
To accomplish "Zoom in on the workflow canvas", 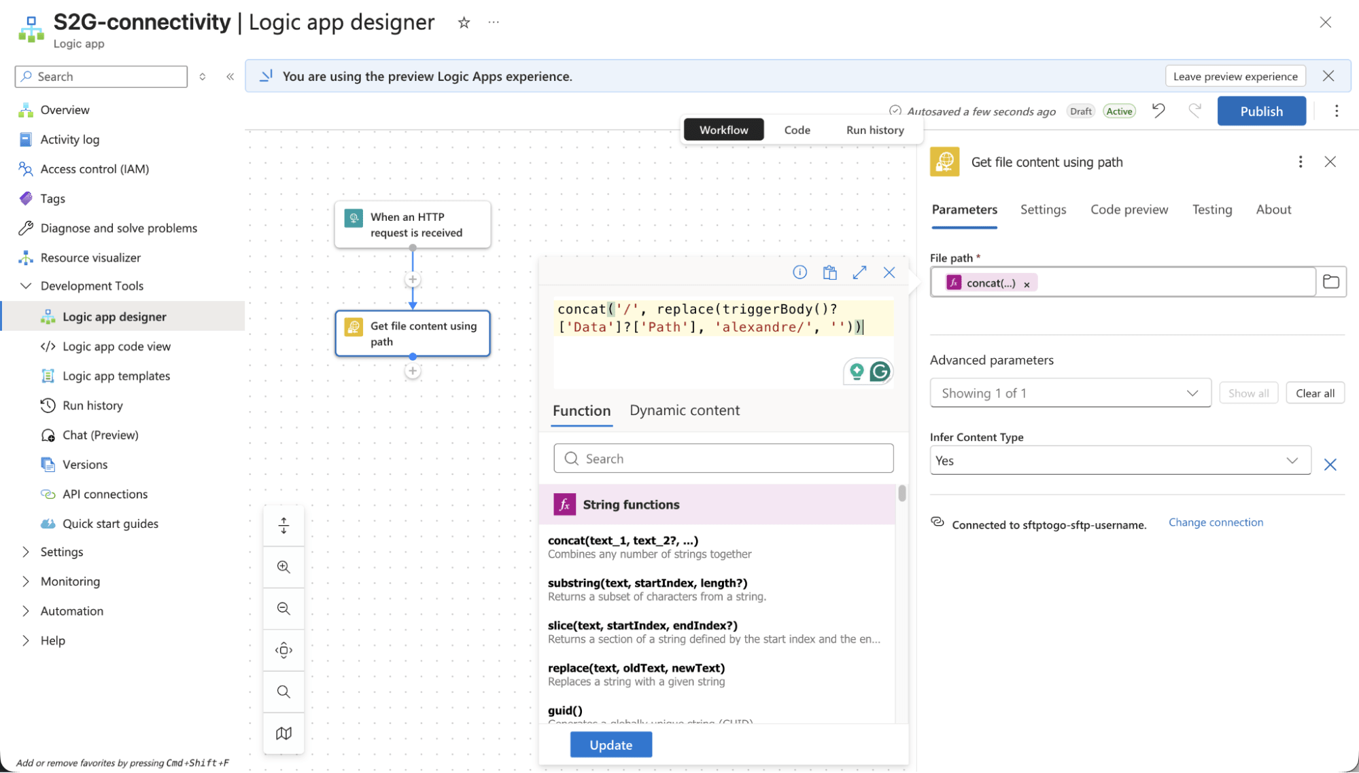I will [x=283, y=567].
